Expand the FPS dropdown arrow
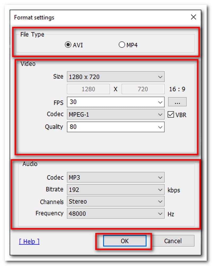 coord(160,102)
